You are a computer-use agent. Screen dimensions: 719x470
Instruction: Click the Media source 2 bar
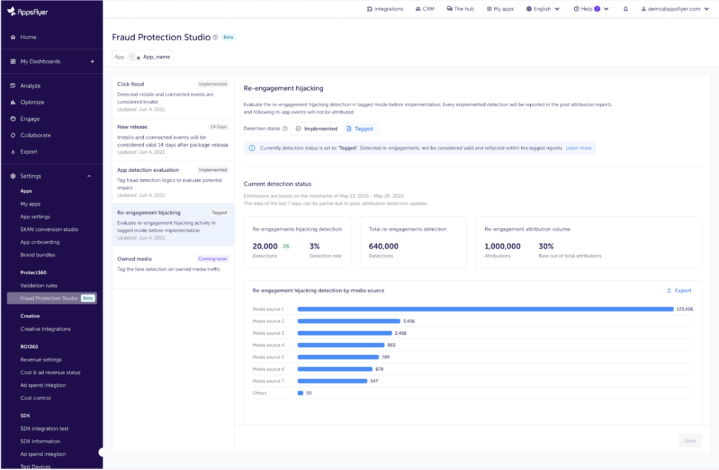tap(349, 321)
